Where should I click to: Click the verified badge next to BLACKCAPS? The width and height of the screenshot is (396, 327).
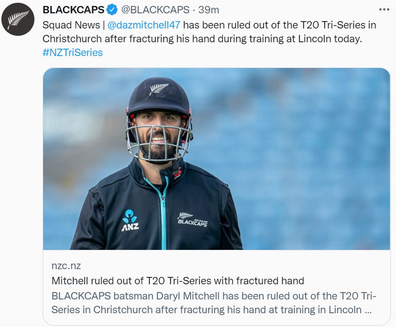(x=112, y=10)
